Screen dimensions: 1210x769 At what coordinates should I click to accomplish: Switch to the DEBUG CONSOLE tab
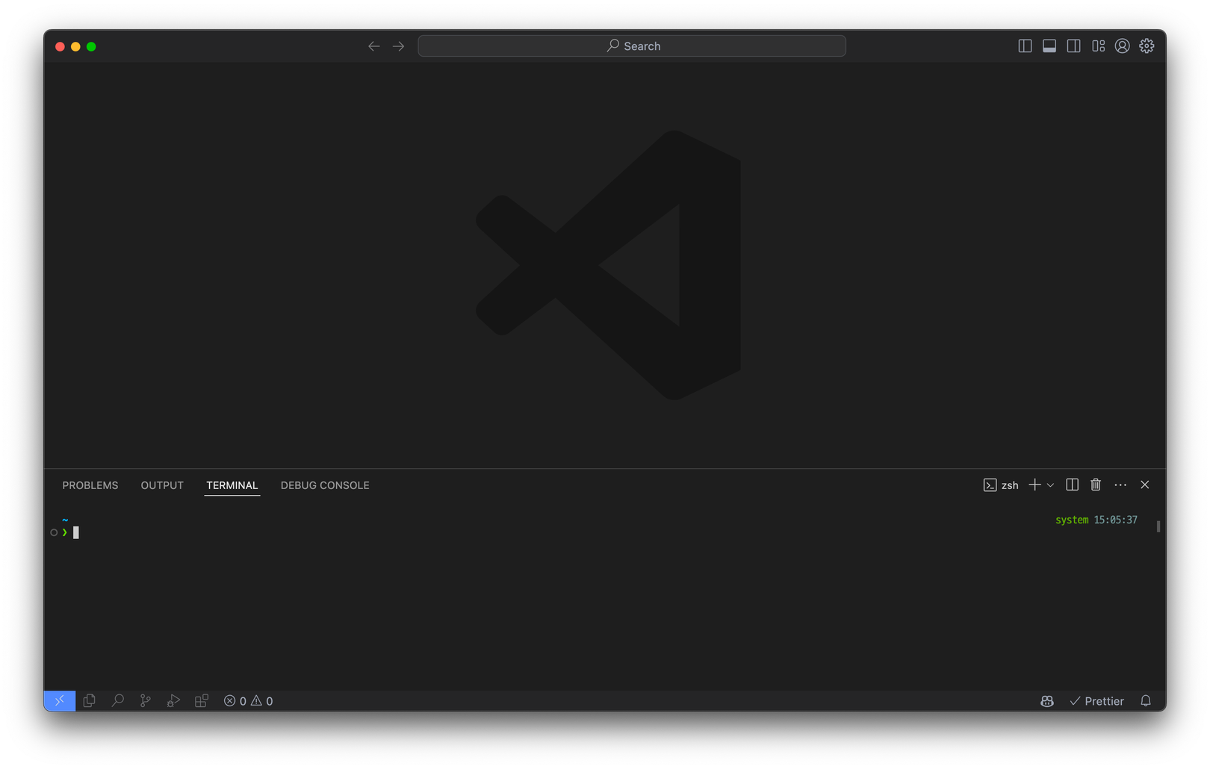325,485
